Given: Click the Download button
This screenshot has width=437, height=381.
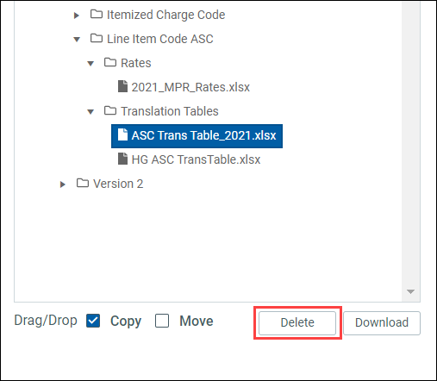Looking at the screenshot, I should tap(382, 322).
